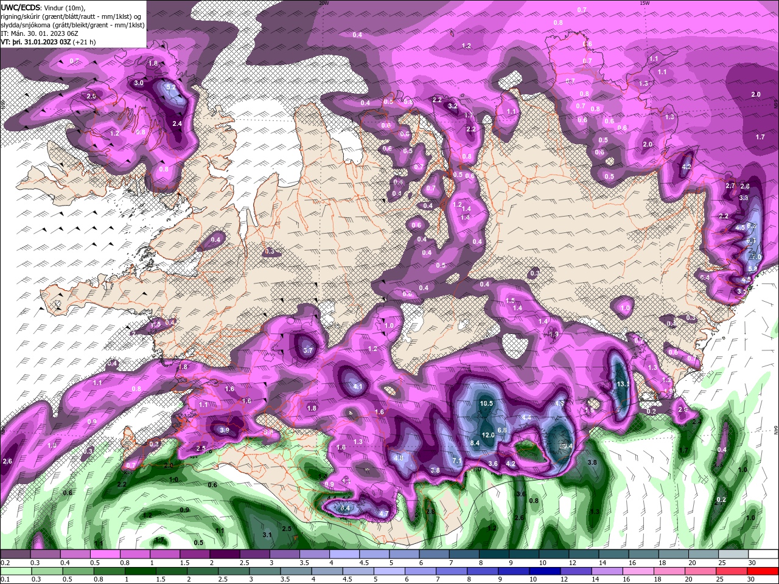Click the 6.8 value label
This screenshot has width=779, height=584.
pos(502,430)
